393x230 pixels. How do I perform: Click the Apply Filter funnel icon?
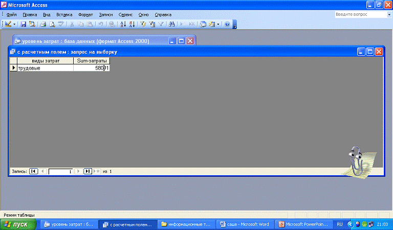(x=161, y=24)
